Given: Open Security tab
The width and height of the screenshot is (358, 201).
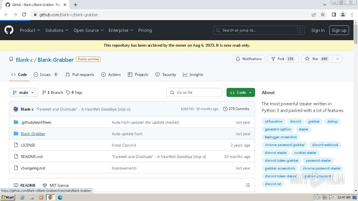Looking at the screenshot, I should [x=166, y=75].
